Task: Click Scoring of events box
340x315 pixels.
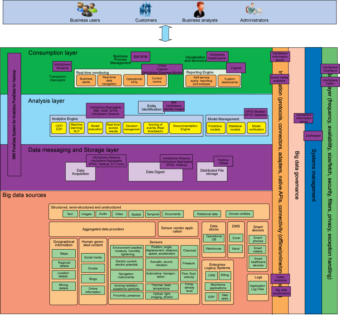Action: pyautogui.click(x=156, y=128)
